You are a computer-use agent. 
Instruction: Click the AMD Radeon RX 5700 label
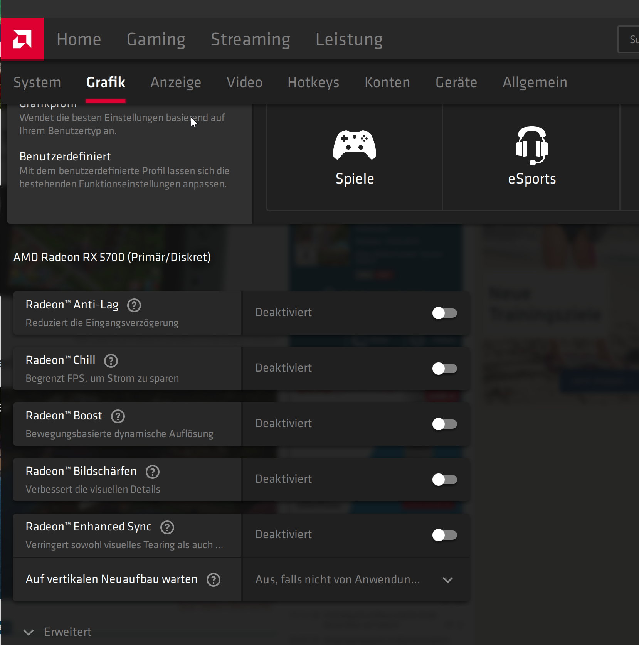pyautogui.click(x=112, y=257)
